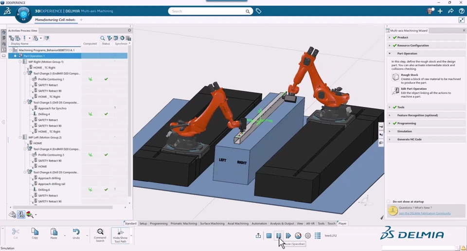
Task: Select MP Left (Motion Group.2) node
Action: 45,137
